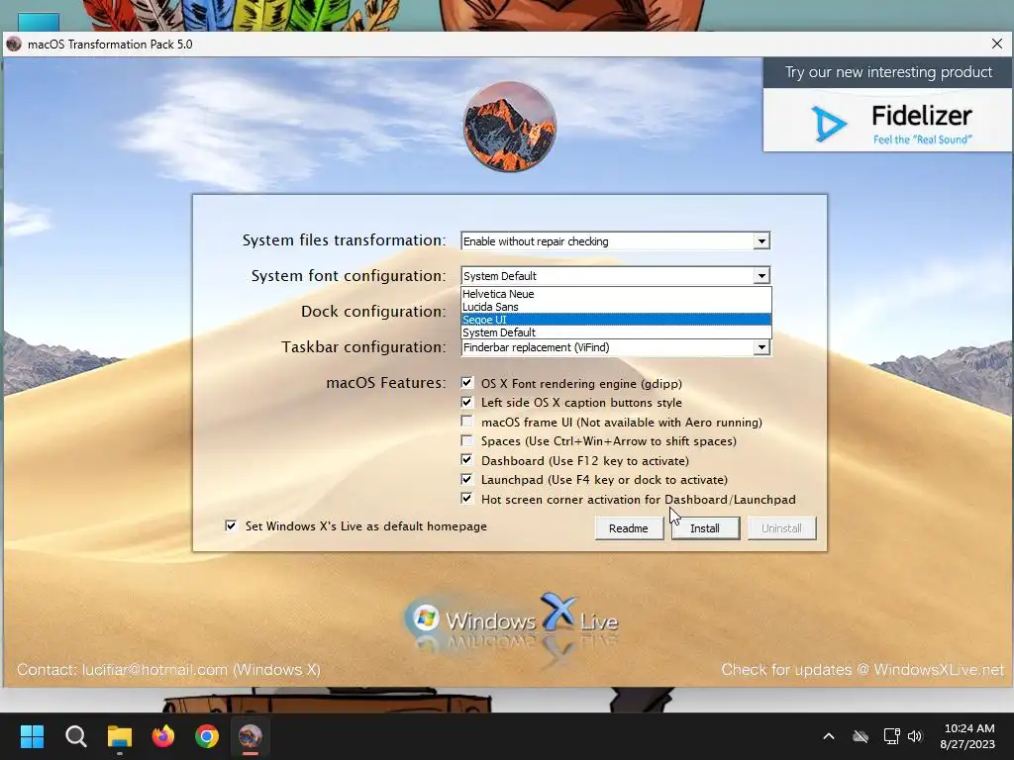Show hidden system tray icons
1014x760 pixels.
tap(829, 736)
